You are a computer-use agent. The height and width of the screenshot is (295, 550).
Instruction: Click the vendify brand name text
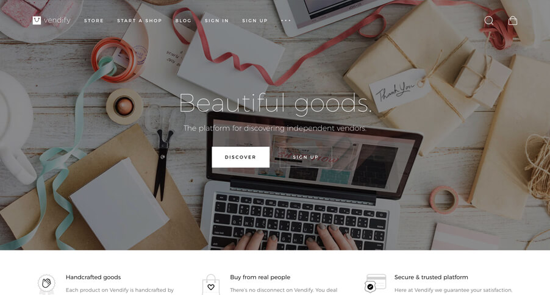tap(57, 20)
